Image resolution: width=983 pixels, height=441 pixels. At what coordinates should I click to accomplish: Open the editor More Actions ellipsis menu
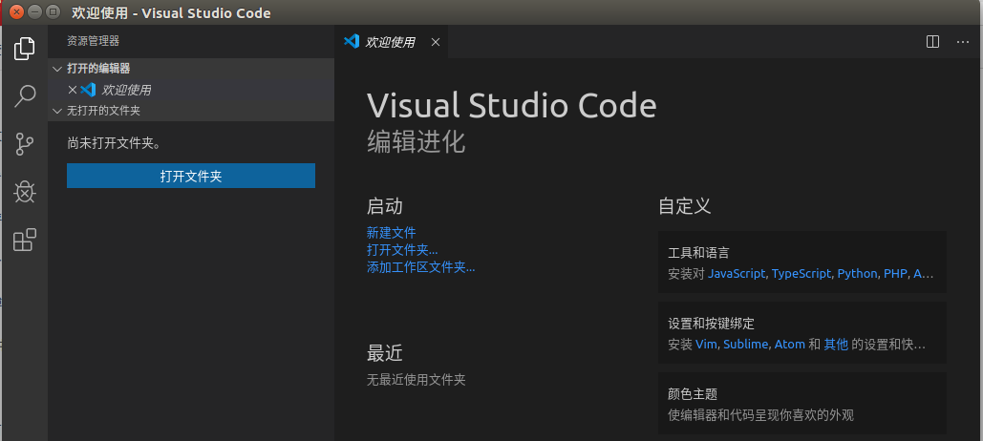click(963, 42)
